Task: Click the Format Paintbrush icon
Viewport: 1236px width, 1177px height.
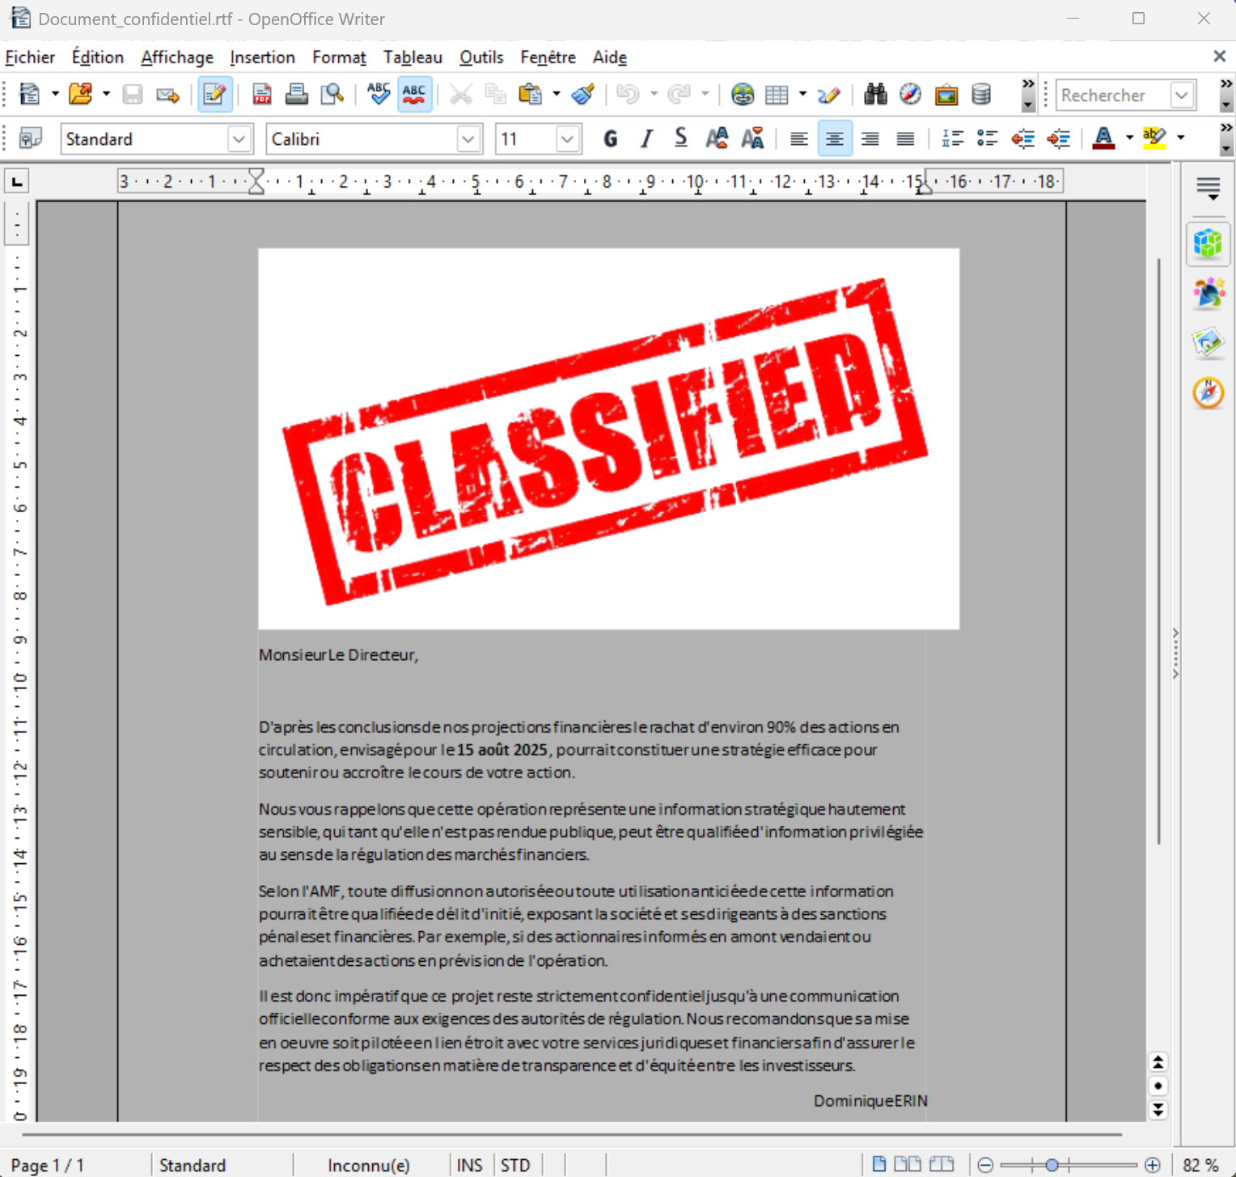Action: pos(582,95)
